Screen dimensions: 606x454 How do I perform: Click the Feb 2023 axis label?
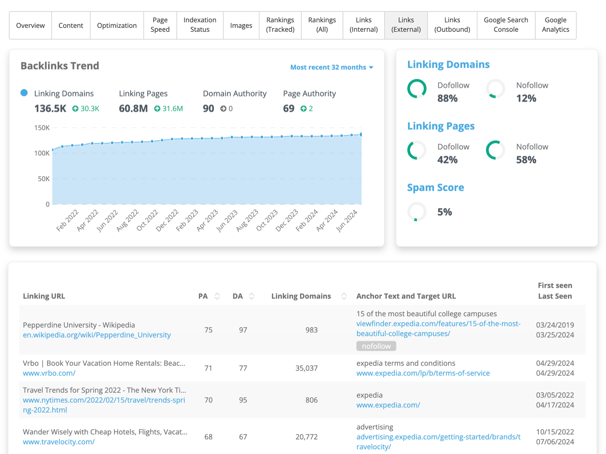[187, 220]
